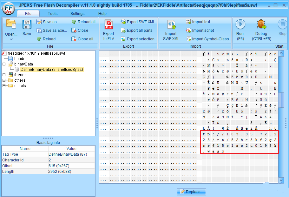Image resolution: width=289 pixels, height=197 pixels.
Task: Select the scripts folder node
Action: pyautogui.click(x=20, y=86)
